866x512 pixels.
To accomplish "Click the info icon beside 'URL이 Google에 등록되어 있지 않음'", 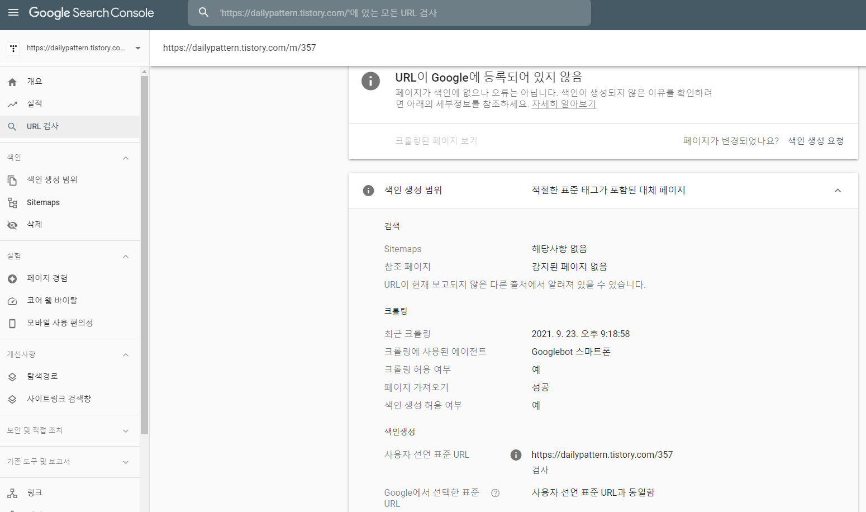I will tap(370, 81).
